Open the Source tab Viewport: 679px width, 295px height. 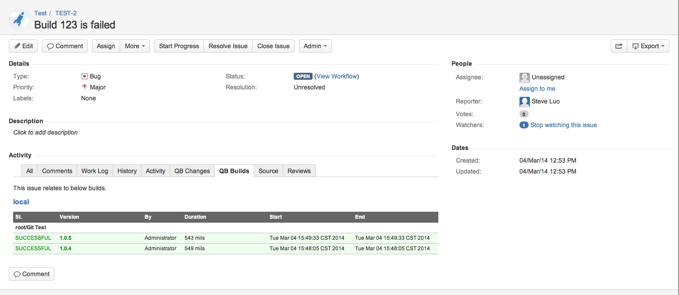coord(268,171)
